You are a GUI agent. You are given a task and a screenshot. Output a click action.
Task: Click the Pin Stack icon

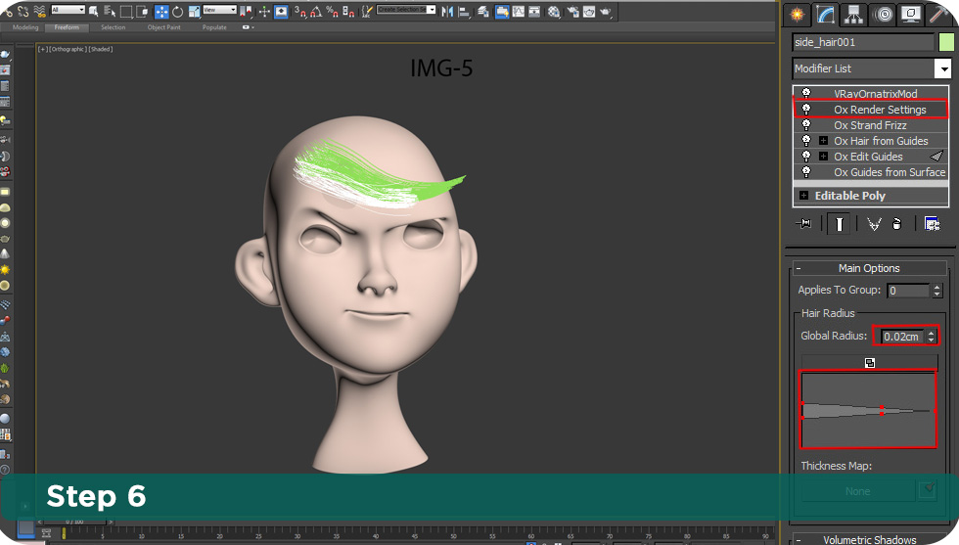[805, 224]
